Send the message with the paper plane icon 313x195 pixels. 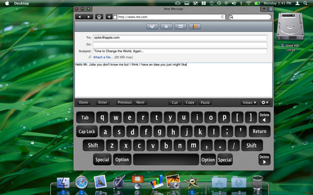tap(152, 27)
